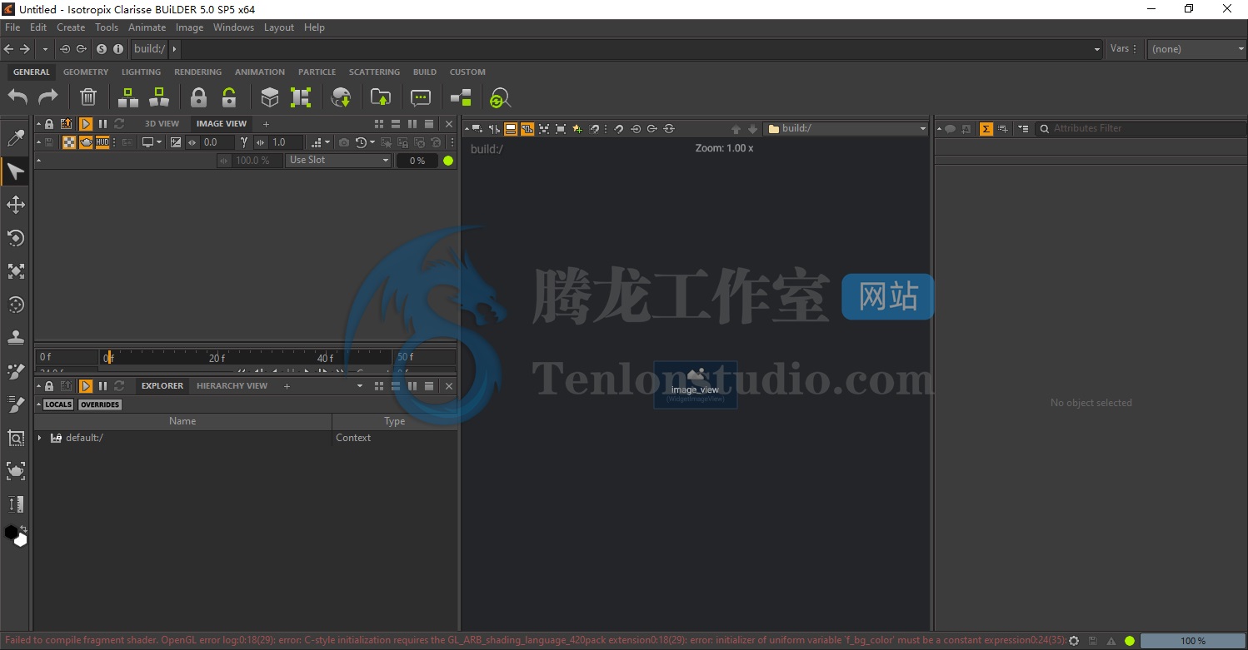Switch to the LIGHTING shelf tab
Image resolution: width=1248 pixels, height=650 pixels.
pos(141,72)
